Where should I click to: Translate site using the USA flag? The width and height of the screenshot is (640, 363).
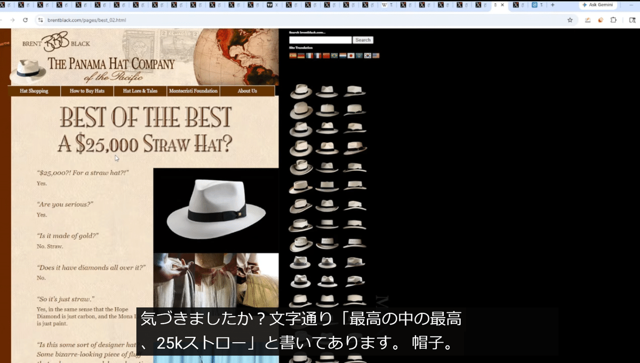pyautogui.click(x=375, y=55)
